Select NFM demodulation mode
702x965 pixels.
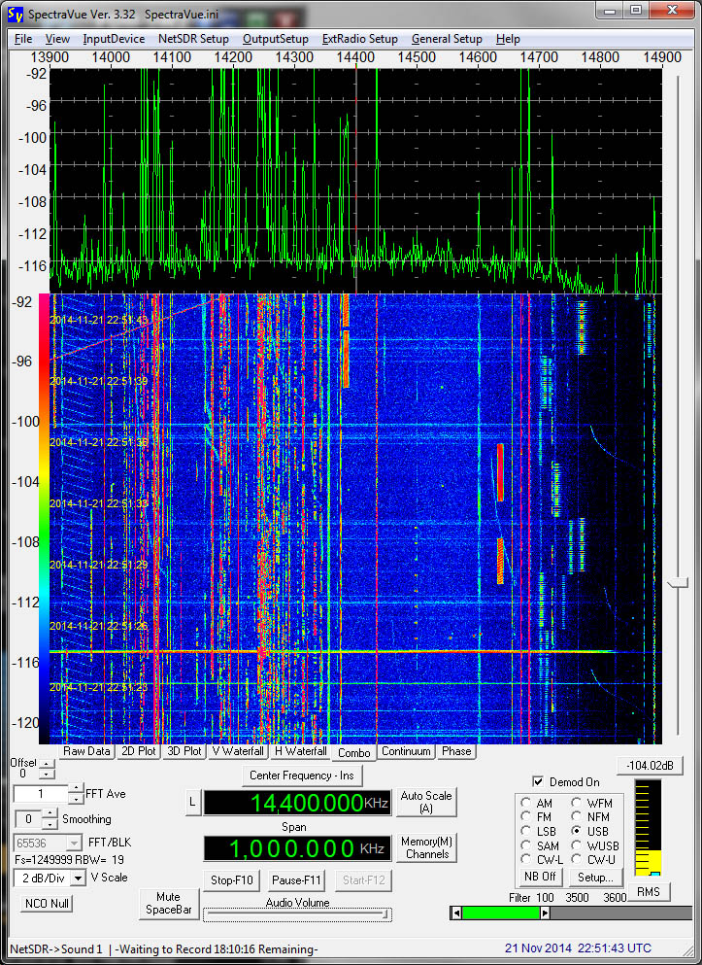[576, 816]
